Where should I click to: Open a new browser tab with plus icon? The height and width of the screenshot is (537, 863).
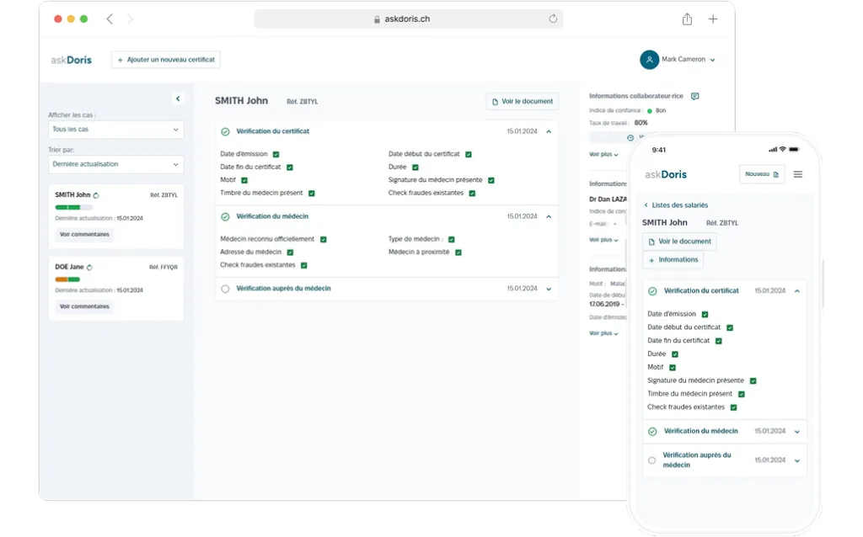(713, 19)
